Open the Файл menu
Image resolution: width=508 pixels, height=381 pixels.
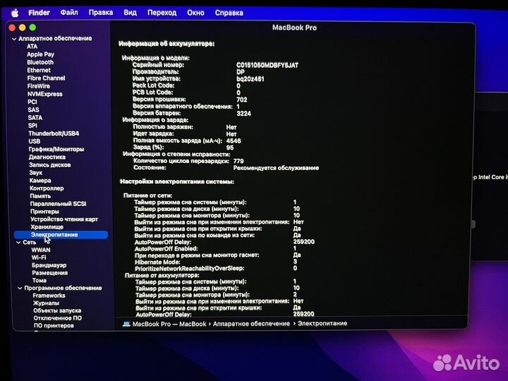tap(69, 13)
